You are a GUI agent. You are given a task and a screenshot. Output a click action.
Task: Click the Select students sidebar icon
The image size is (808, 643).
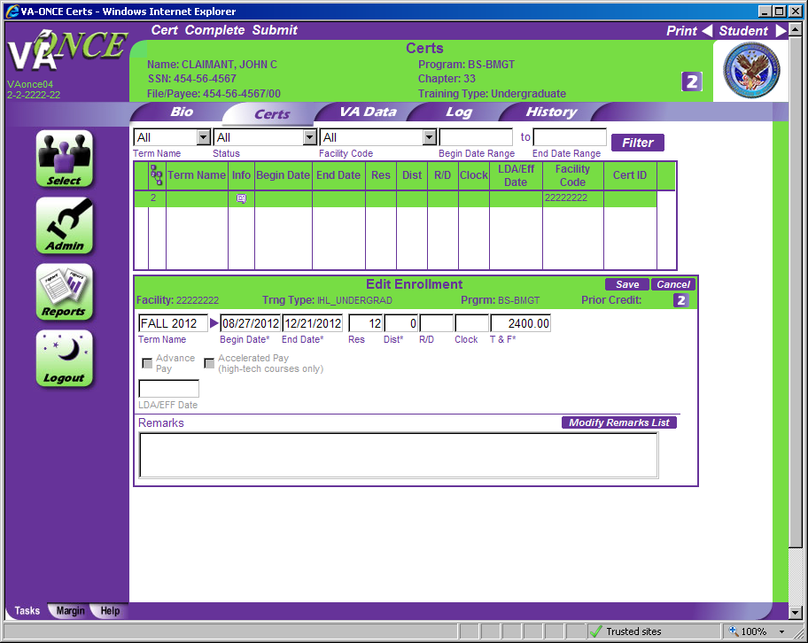tap(65, 159)
